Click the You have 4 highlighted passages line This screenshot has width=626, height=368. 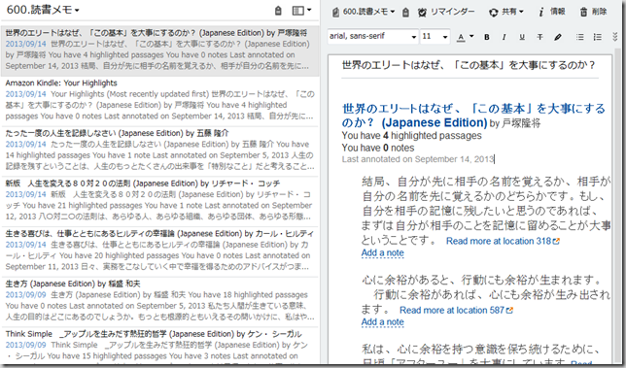(x=411, y=136)
